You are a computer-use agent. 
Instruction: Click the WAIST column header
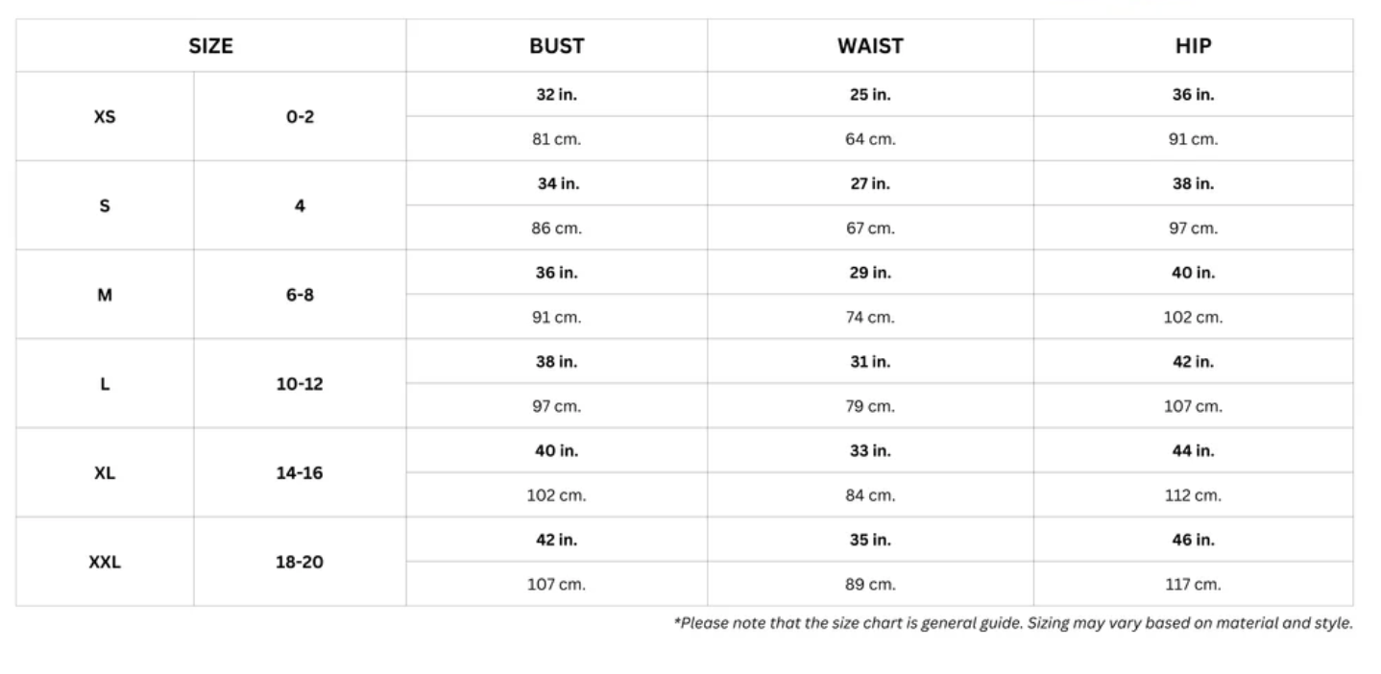(x=870, y=45)
